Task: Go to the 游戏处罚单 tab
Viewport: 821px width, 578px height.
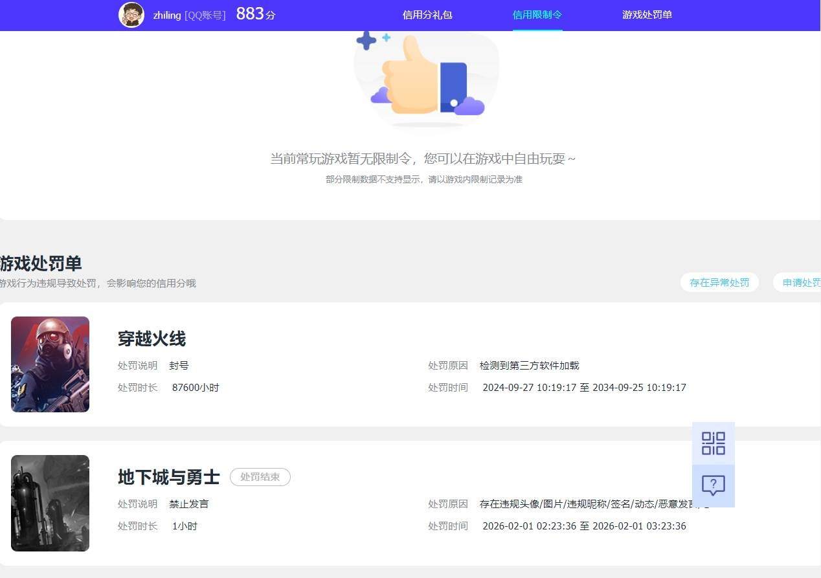Action: tap(647, 15)
